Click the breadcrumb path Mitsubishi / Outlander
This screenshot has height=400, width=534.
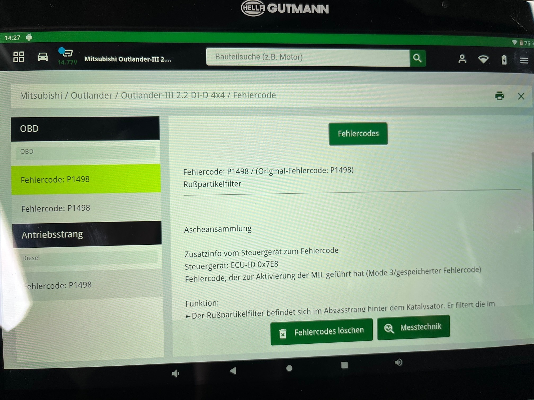pos(66,96)
